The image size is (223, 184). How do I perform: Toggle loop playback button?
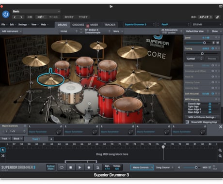62,168
